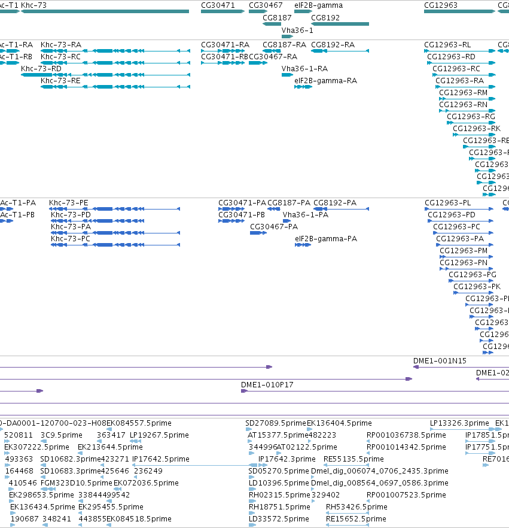Click the CG30471-PA protein label
Image resolution: width=509 pixels, height=528 pixels.
coord(242,203)
